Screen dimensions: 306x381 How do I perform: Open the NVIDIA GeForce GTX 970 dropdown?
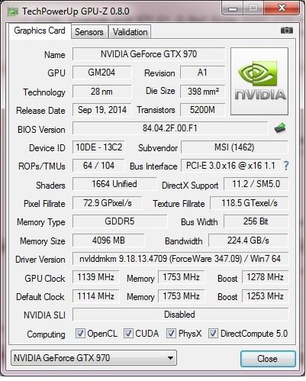pyautogui.click(x=94, y=358)
